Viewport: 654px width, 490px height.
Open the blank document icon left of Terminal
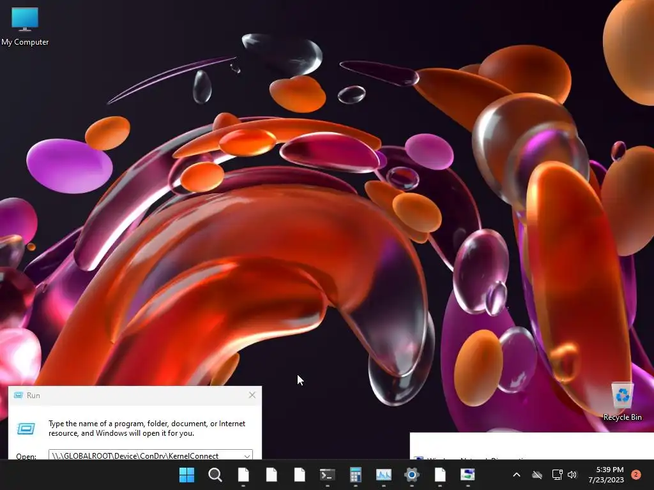(300, 475)
